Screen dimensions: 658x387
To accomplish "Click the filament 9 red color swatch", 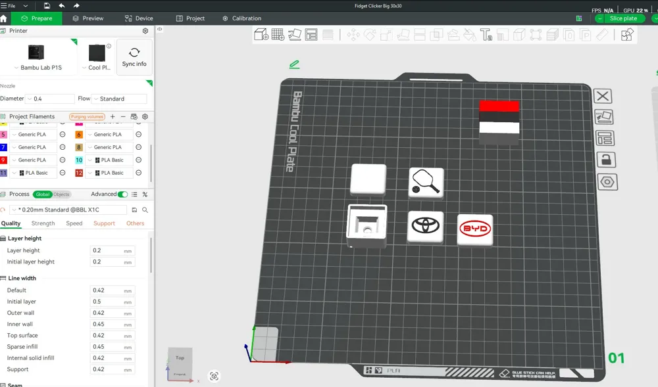I will 3,160.
